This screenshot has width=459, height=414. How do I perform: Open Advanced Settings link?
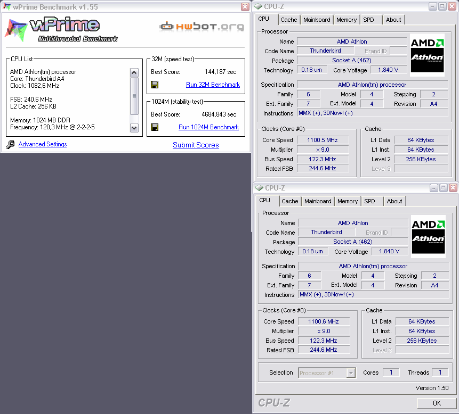(43, 144)
